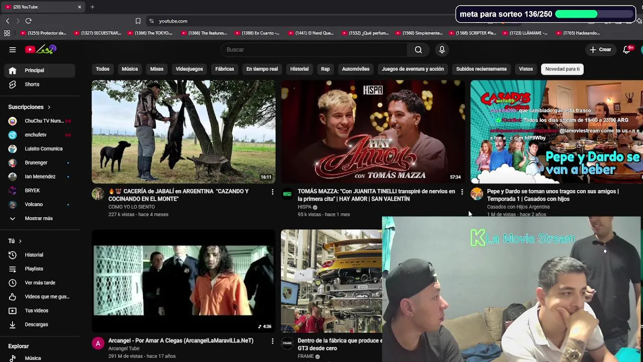Image resolution: width=643 pixels, height=362 pixels.
Task: Select the Rap chip
Action: [325, 69]
